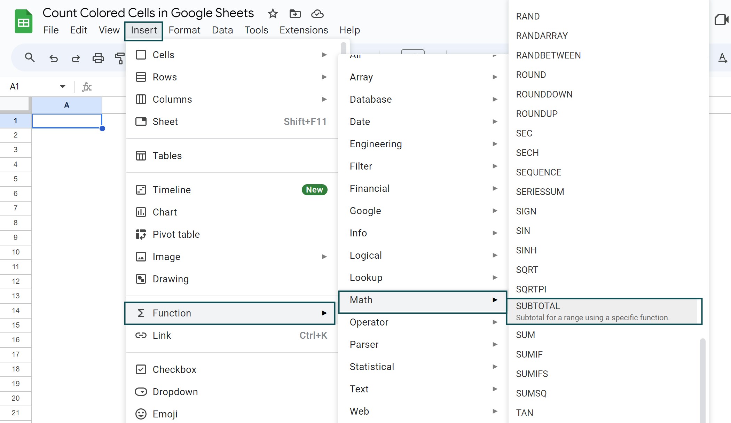Viewport: 731px width, 423px height.
Task: Open the Edit menu
Action: pos(79,30)
